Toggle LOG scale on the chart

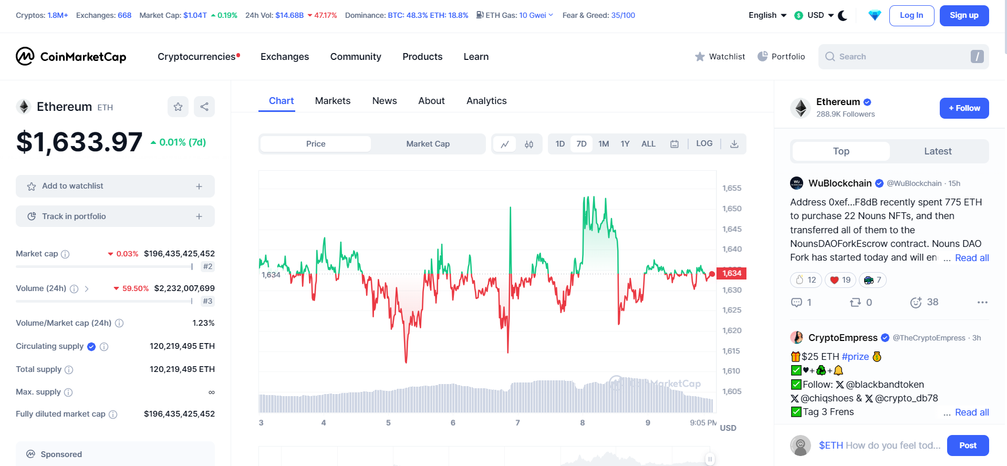click(704, 143)
